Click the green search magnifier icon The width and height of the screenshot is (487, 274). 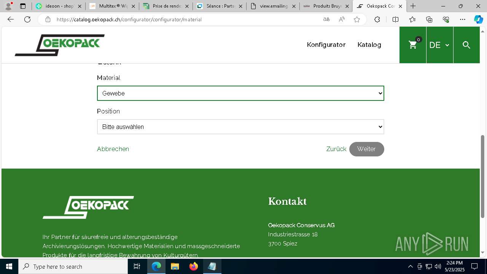(466, 45)
